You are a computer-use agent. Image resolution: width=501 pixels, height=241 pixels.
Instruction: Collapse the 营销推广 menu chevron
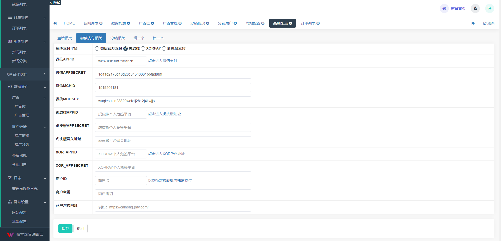(x=45, y=87)
